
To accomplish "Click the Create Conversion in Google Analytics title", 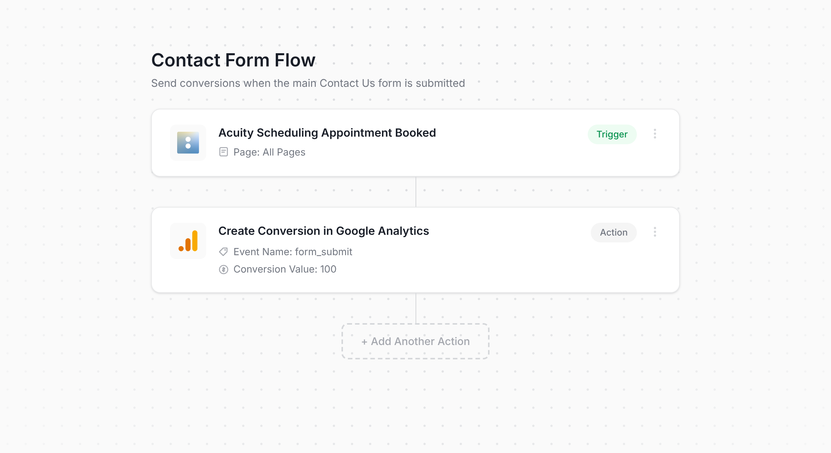I will click(x=324, y=231).
